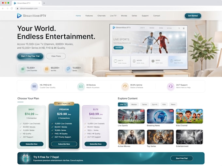Subscribe to the Elite plan
This screenshot has height=166, width=222.
click(96, 144)
